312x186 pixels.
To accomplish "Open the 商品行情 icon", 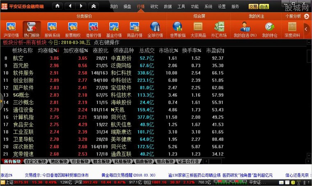I will [135, 30].
